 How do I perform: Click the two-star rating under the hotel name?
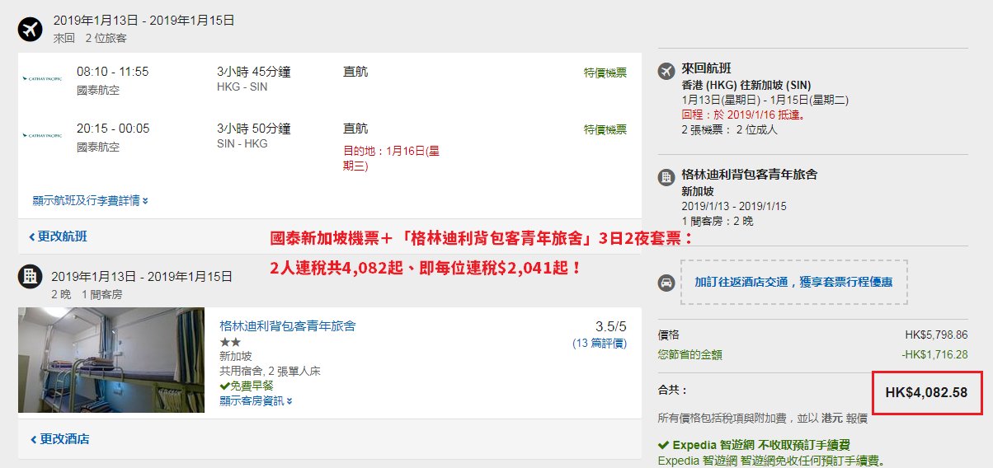point(229,342)
